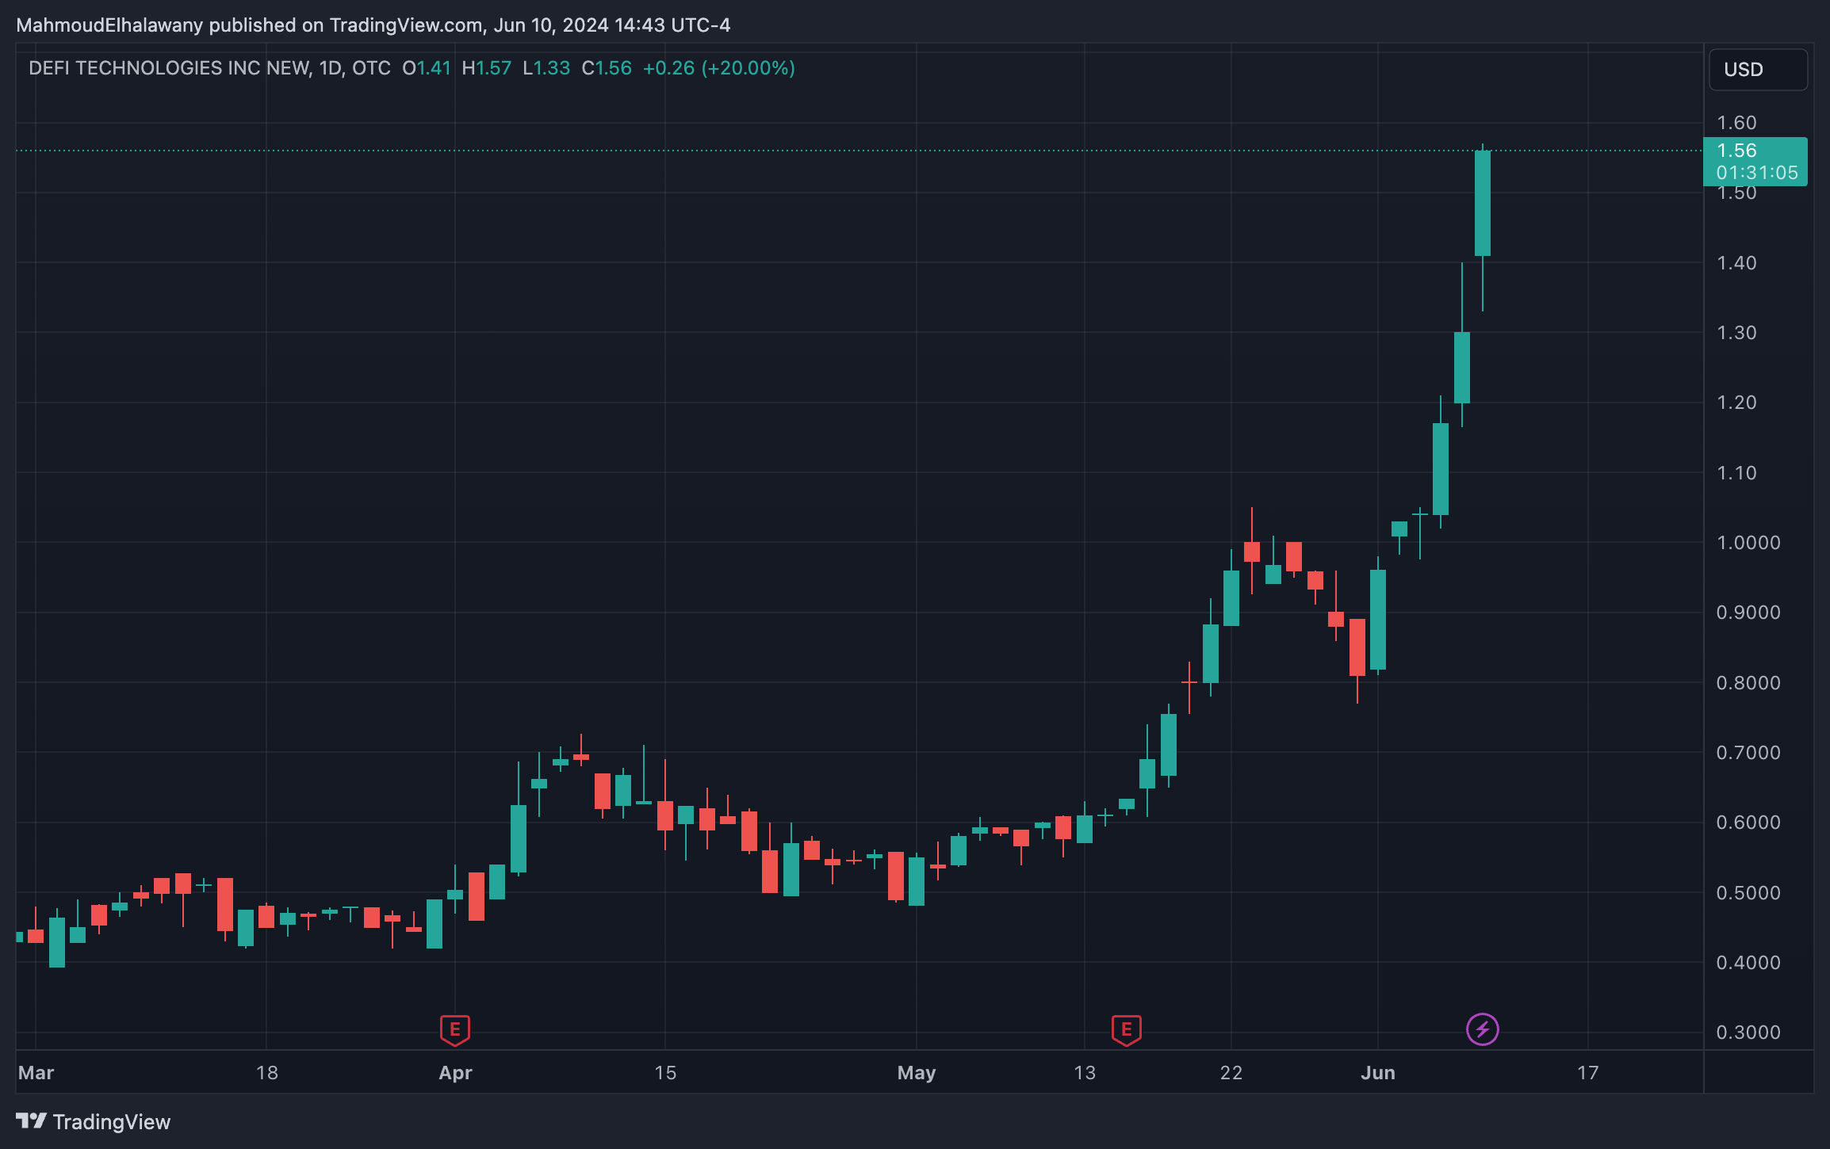1830x1149 pixels.
Task: Click the 1.0000 price axis label
Action: point(1748,543)
